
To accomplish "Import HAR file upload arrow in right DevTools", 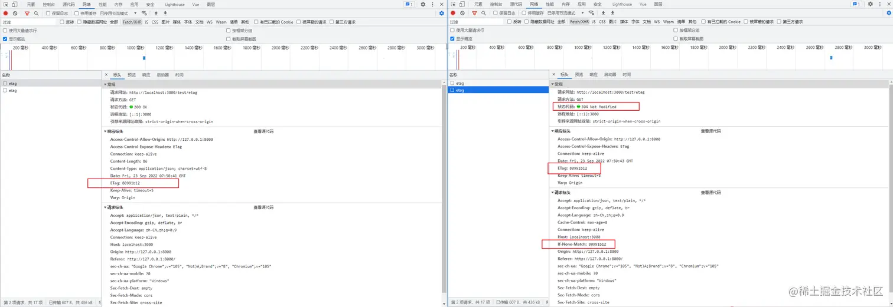I will 603,13.
